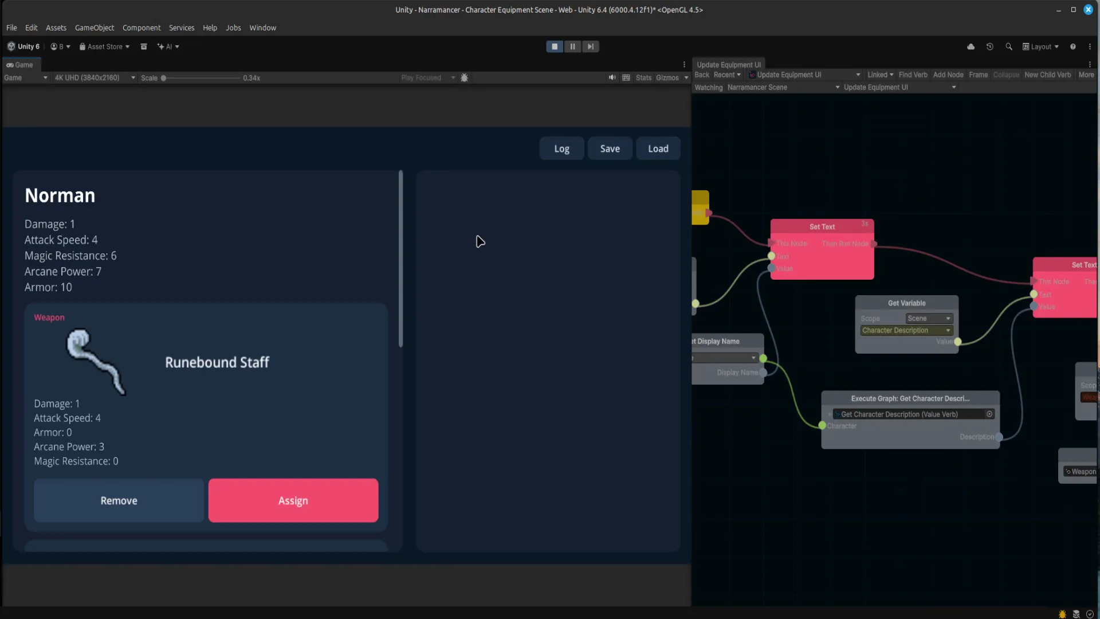The height and width of the screenshot is (619, 1100).
Task: Toggle the Linked option in graph toolbar
Action: [x=880, y=75]
